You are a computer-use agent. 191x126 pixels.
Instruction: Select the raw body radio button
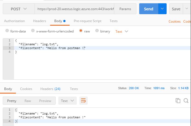tap(81, 31)
